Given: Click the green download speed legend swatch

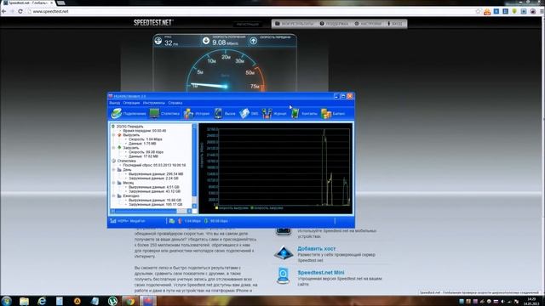Looking at the screenshot, I should 252,207.
